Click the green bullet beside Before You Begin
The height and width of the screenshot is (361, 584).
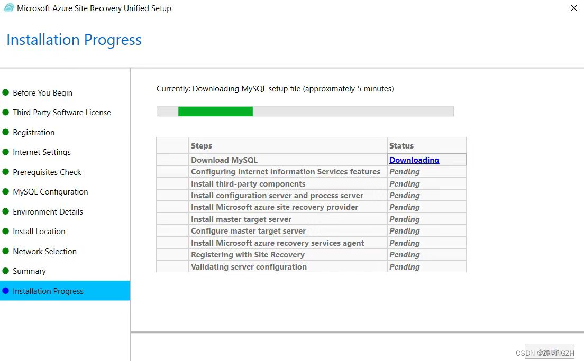click(x=6, y=92)
